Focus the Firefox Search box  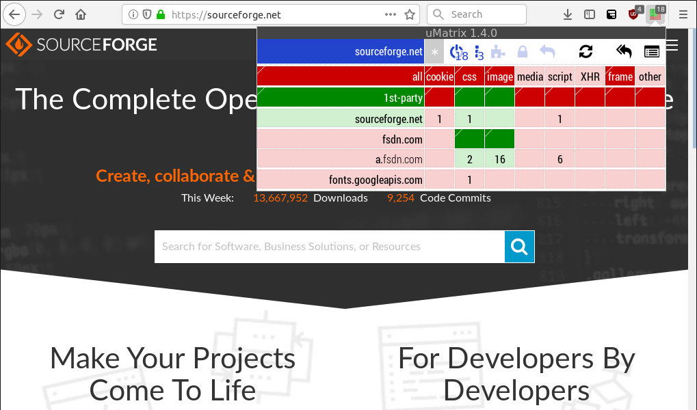tap(477, 14)
